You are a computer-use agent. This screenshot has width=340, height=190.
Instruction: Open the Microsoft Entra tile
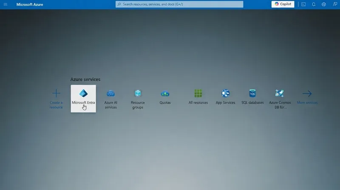(83, 99)
